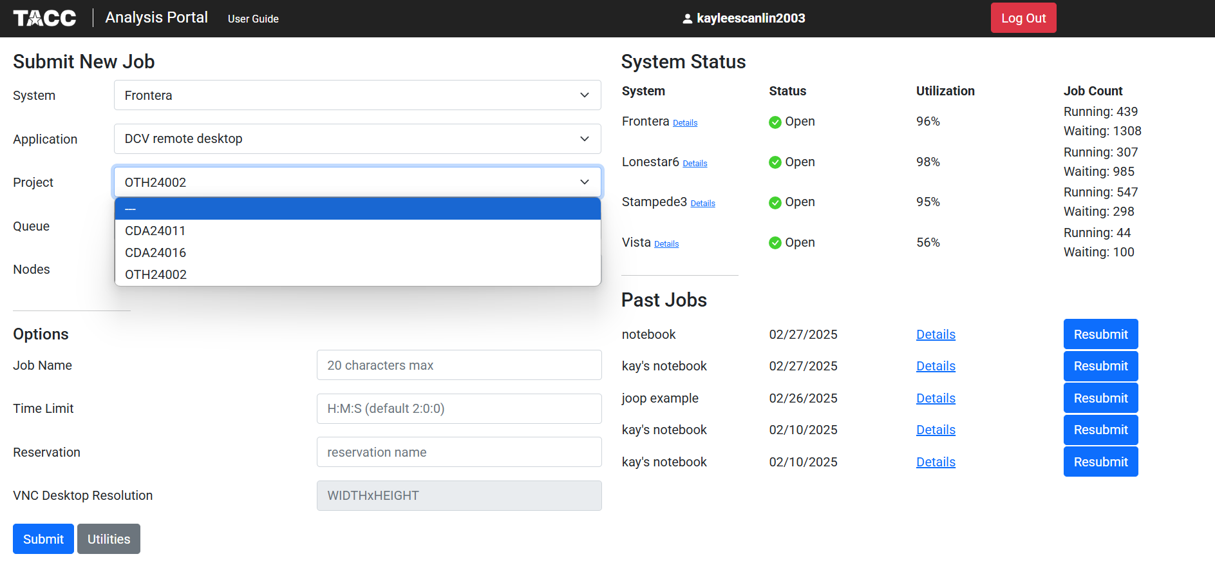Click the TACC logo
Image resolution: width=1215 pixels, height=572 pixels.
pyautogui.click(x=44, y=18)
